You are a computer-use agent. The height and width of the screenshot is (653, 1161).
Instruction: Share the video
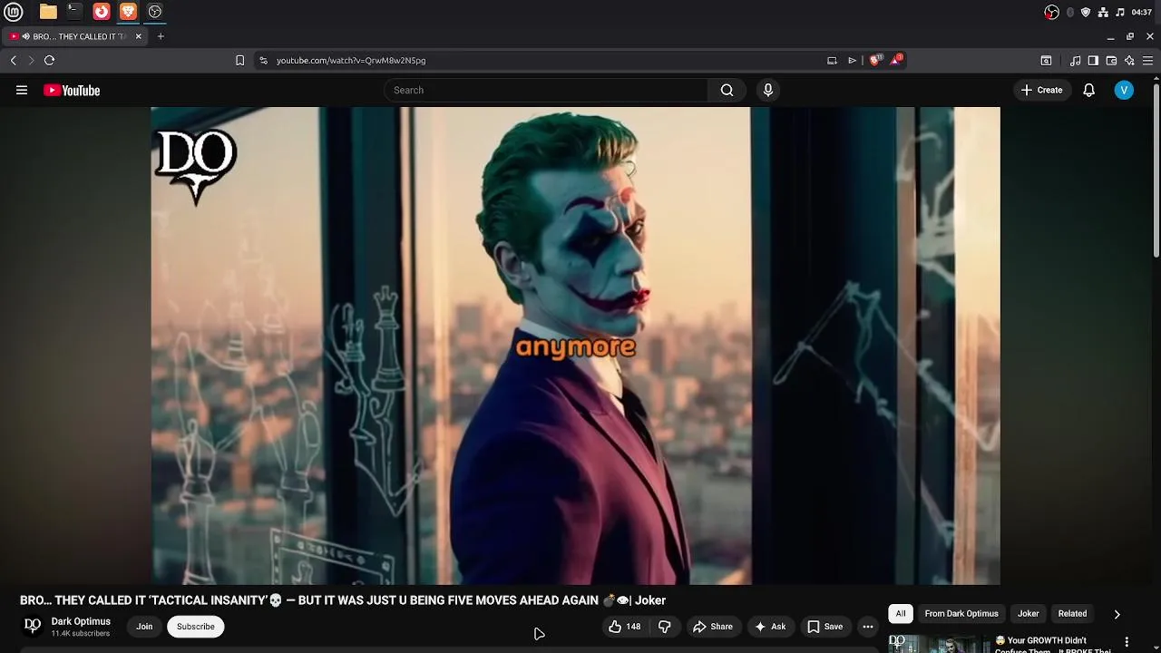click(x=712, y=627)
